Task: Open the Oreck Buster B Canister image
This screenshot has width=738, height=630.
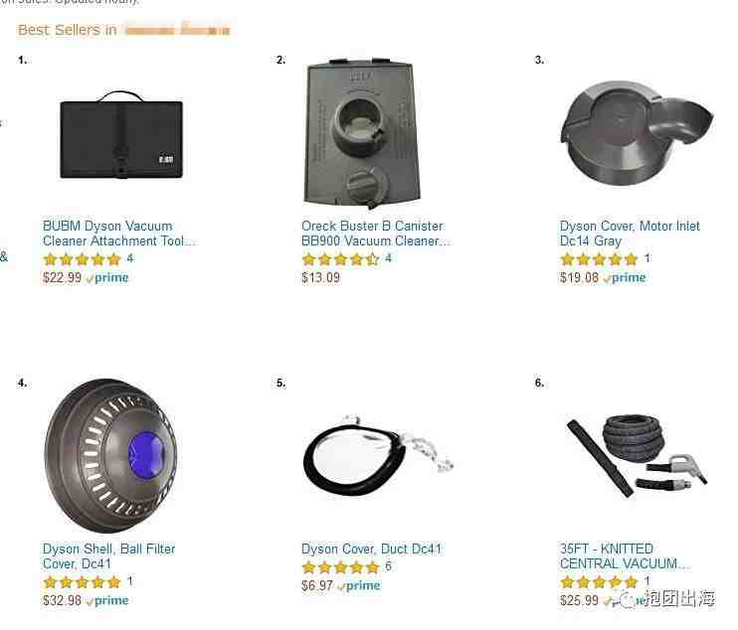Action: pos(362,133)
